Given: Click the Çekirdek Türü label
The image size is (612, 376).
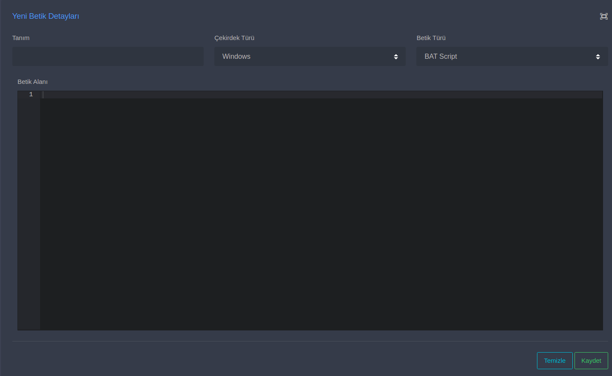Looking at the screenshot, I should pyautogui.click(x=234, y=38).
